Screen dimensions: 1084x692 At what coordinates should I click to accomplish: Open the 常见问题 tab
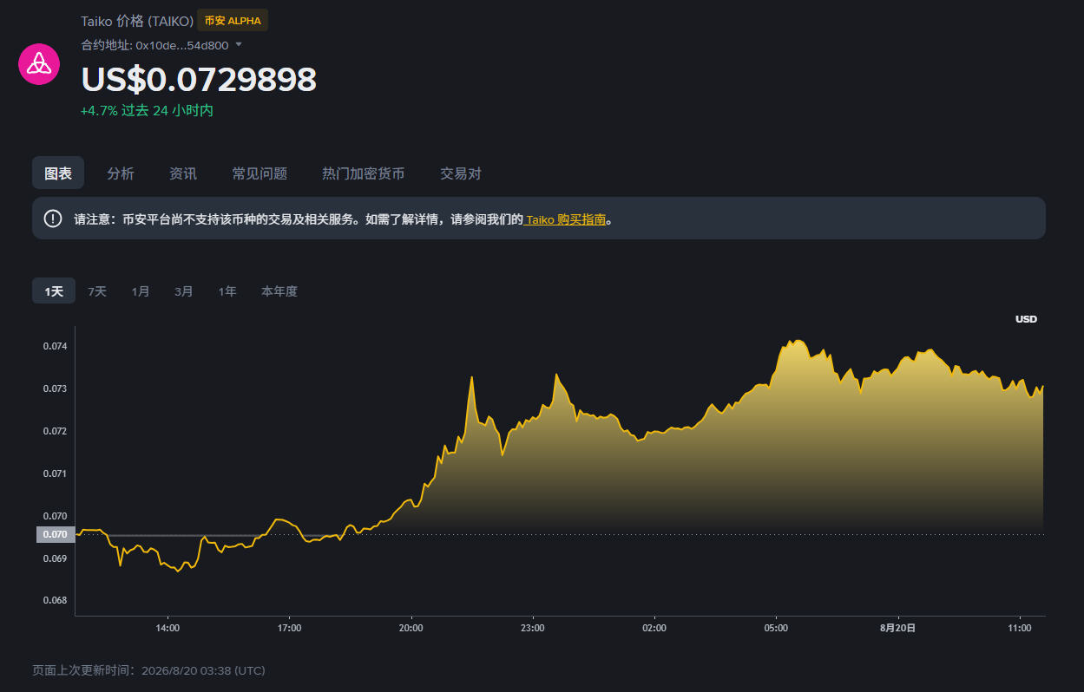click(260, 173)
